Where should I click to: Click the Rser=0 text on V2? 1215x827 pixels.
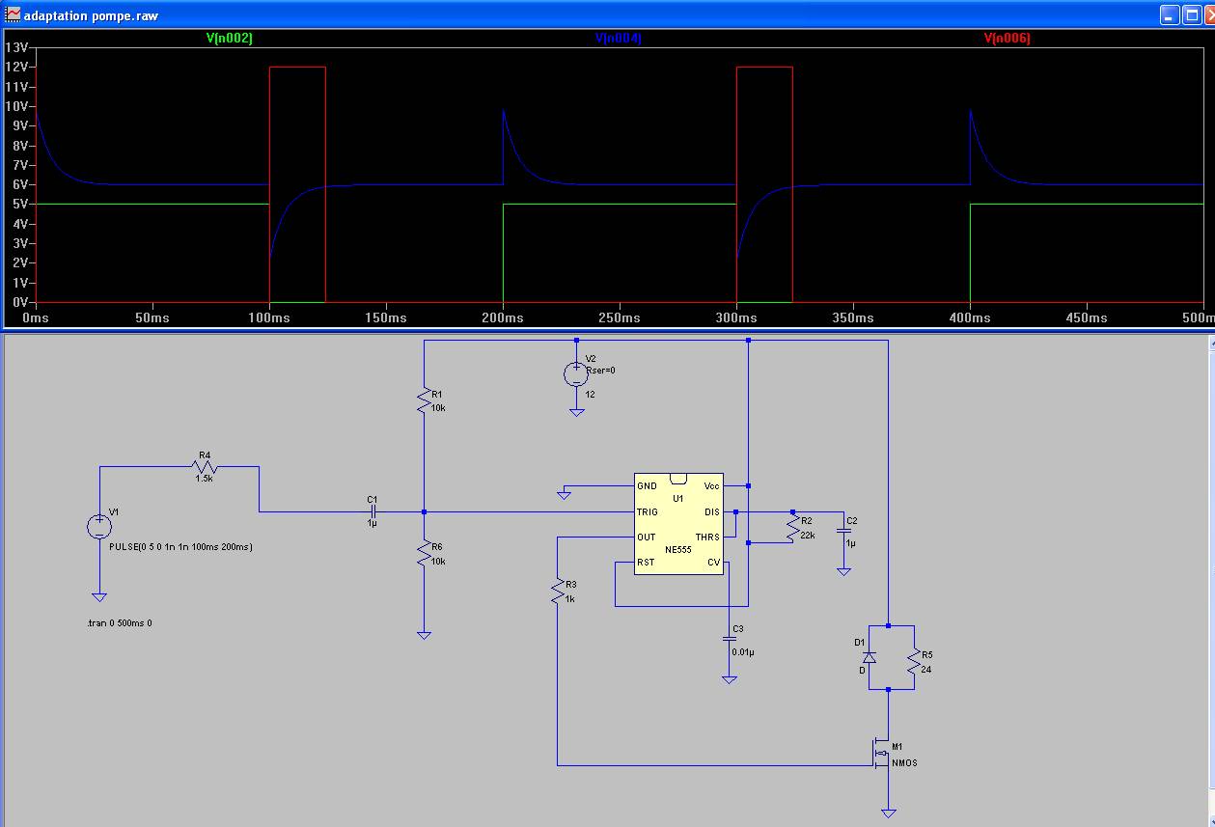click(x=601, y=371)
